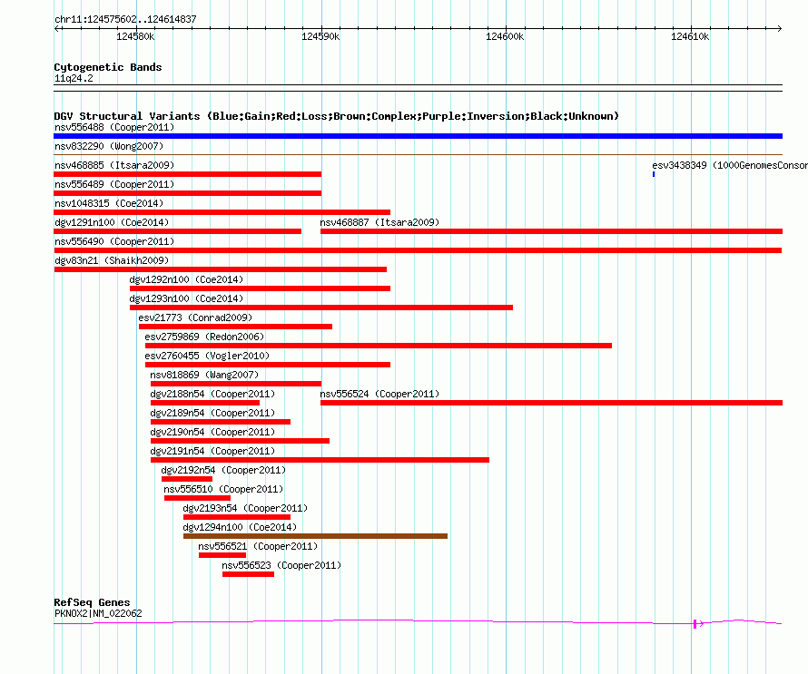Click the right arrow of the ruler
Viewport: 808px width, 674px height.
[x=779, y=28]
